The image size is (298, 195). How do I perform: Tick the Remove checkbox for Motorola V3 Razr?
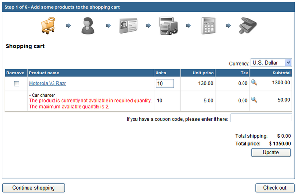point(16,83)
